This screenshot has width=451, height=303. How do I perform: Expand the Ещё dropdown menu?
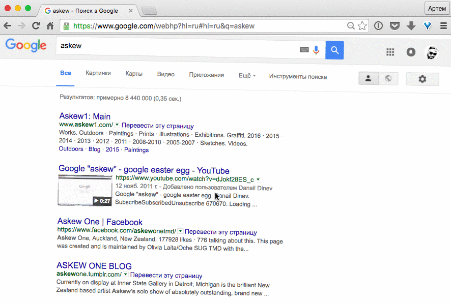pos(247,76)
